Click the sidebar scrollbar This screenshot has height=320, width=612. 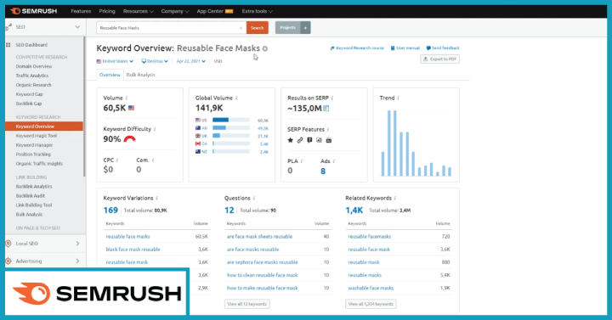[x=84, y=106]
